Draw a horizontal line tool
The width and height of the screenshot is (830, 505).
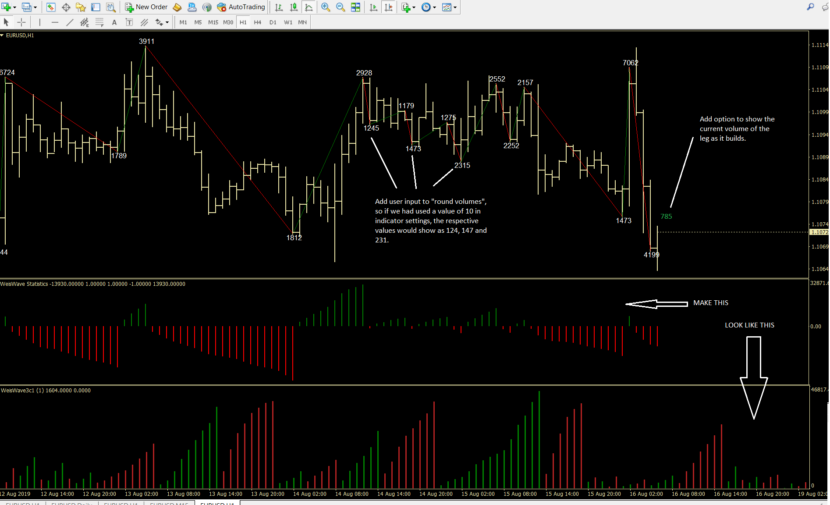click(x=55, y=22)
